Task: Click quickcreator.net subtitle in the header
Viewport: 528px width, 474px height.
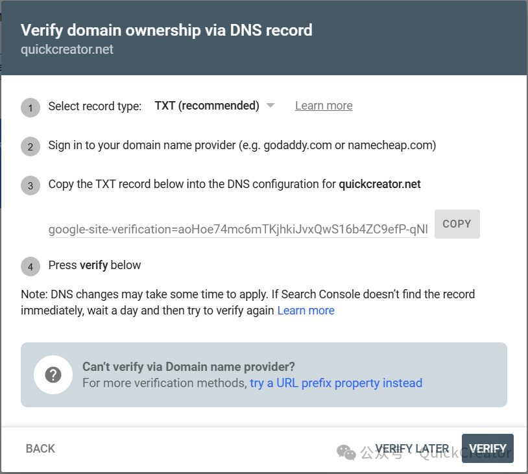Action: [x=67, y=49]
